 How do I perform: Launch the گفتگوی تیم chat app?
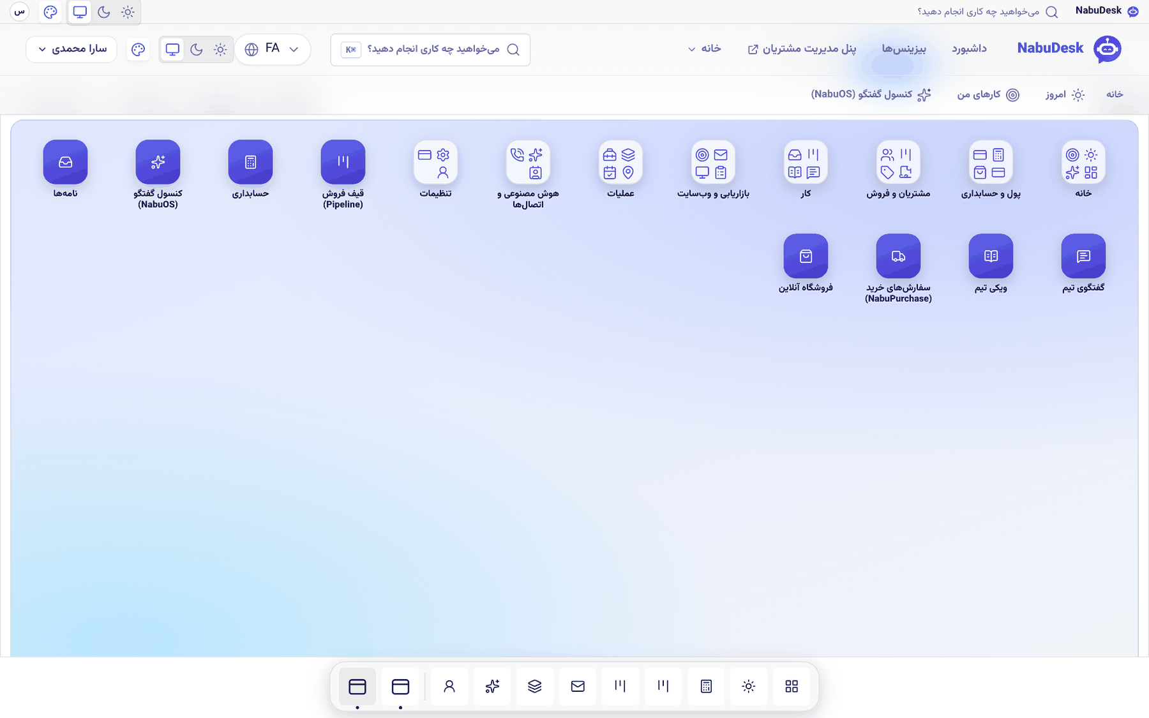(x=1083, y=256)
